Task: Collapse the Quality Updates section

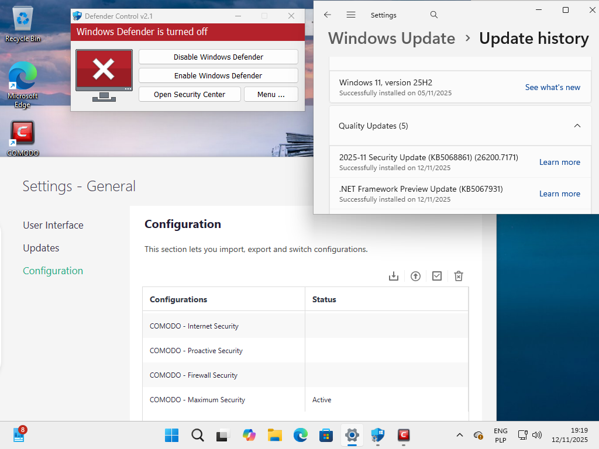Action: coord(577,126)
